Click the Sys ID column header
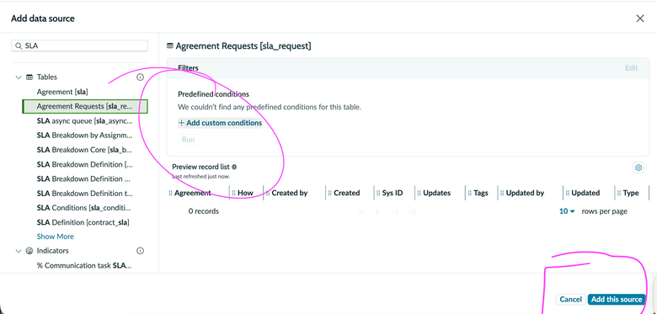This screenshot has height=314, width=657. (393, 193)
